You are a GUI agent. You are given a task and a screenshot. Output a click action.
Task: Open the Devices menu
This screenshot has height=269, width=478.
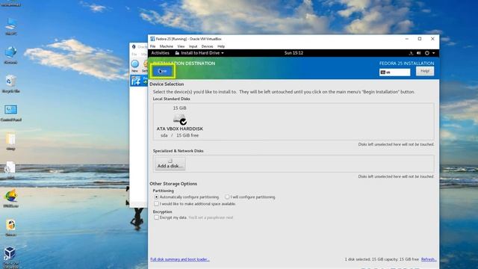[208, 46]
